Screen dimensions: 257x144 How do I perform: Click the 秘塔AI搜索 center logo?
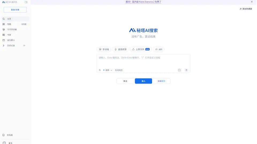pyautogui.click(x=143, y=30)
